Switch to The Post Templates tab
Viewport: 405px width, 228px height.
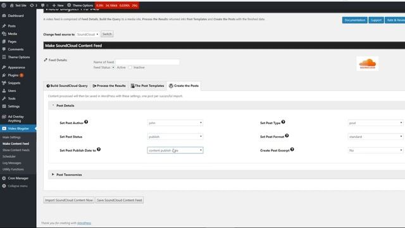point(147,86)
